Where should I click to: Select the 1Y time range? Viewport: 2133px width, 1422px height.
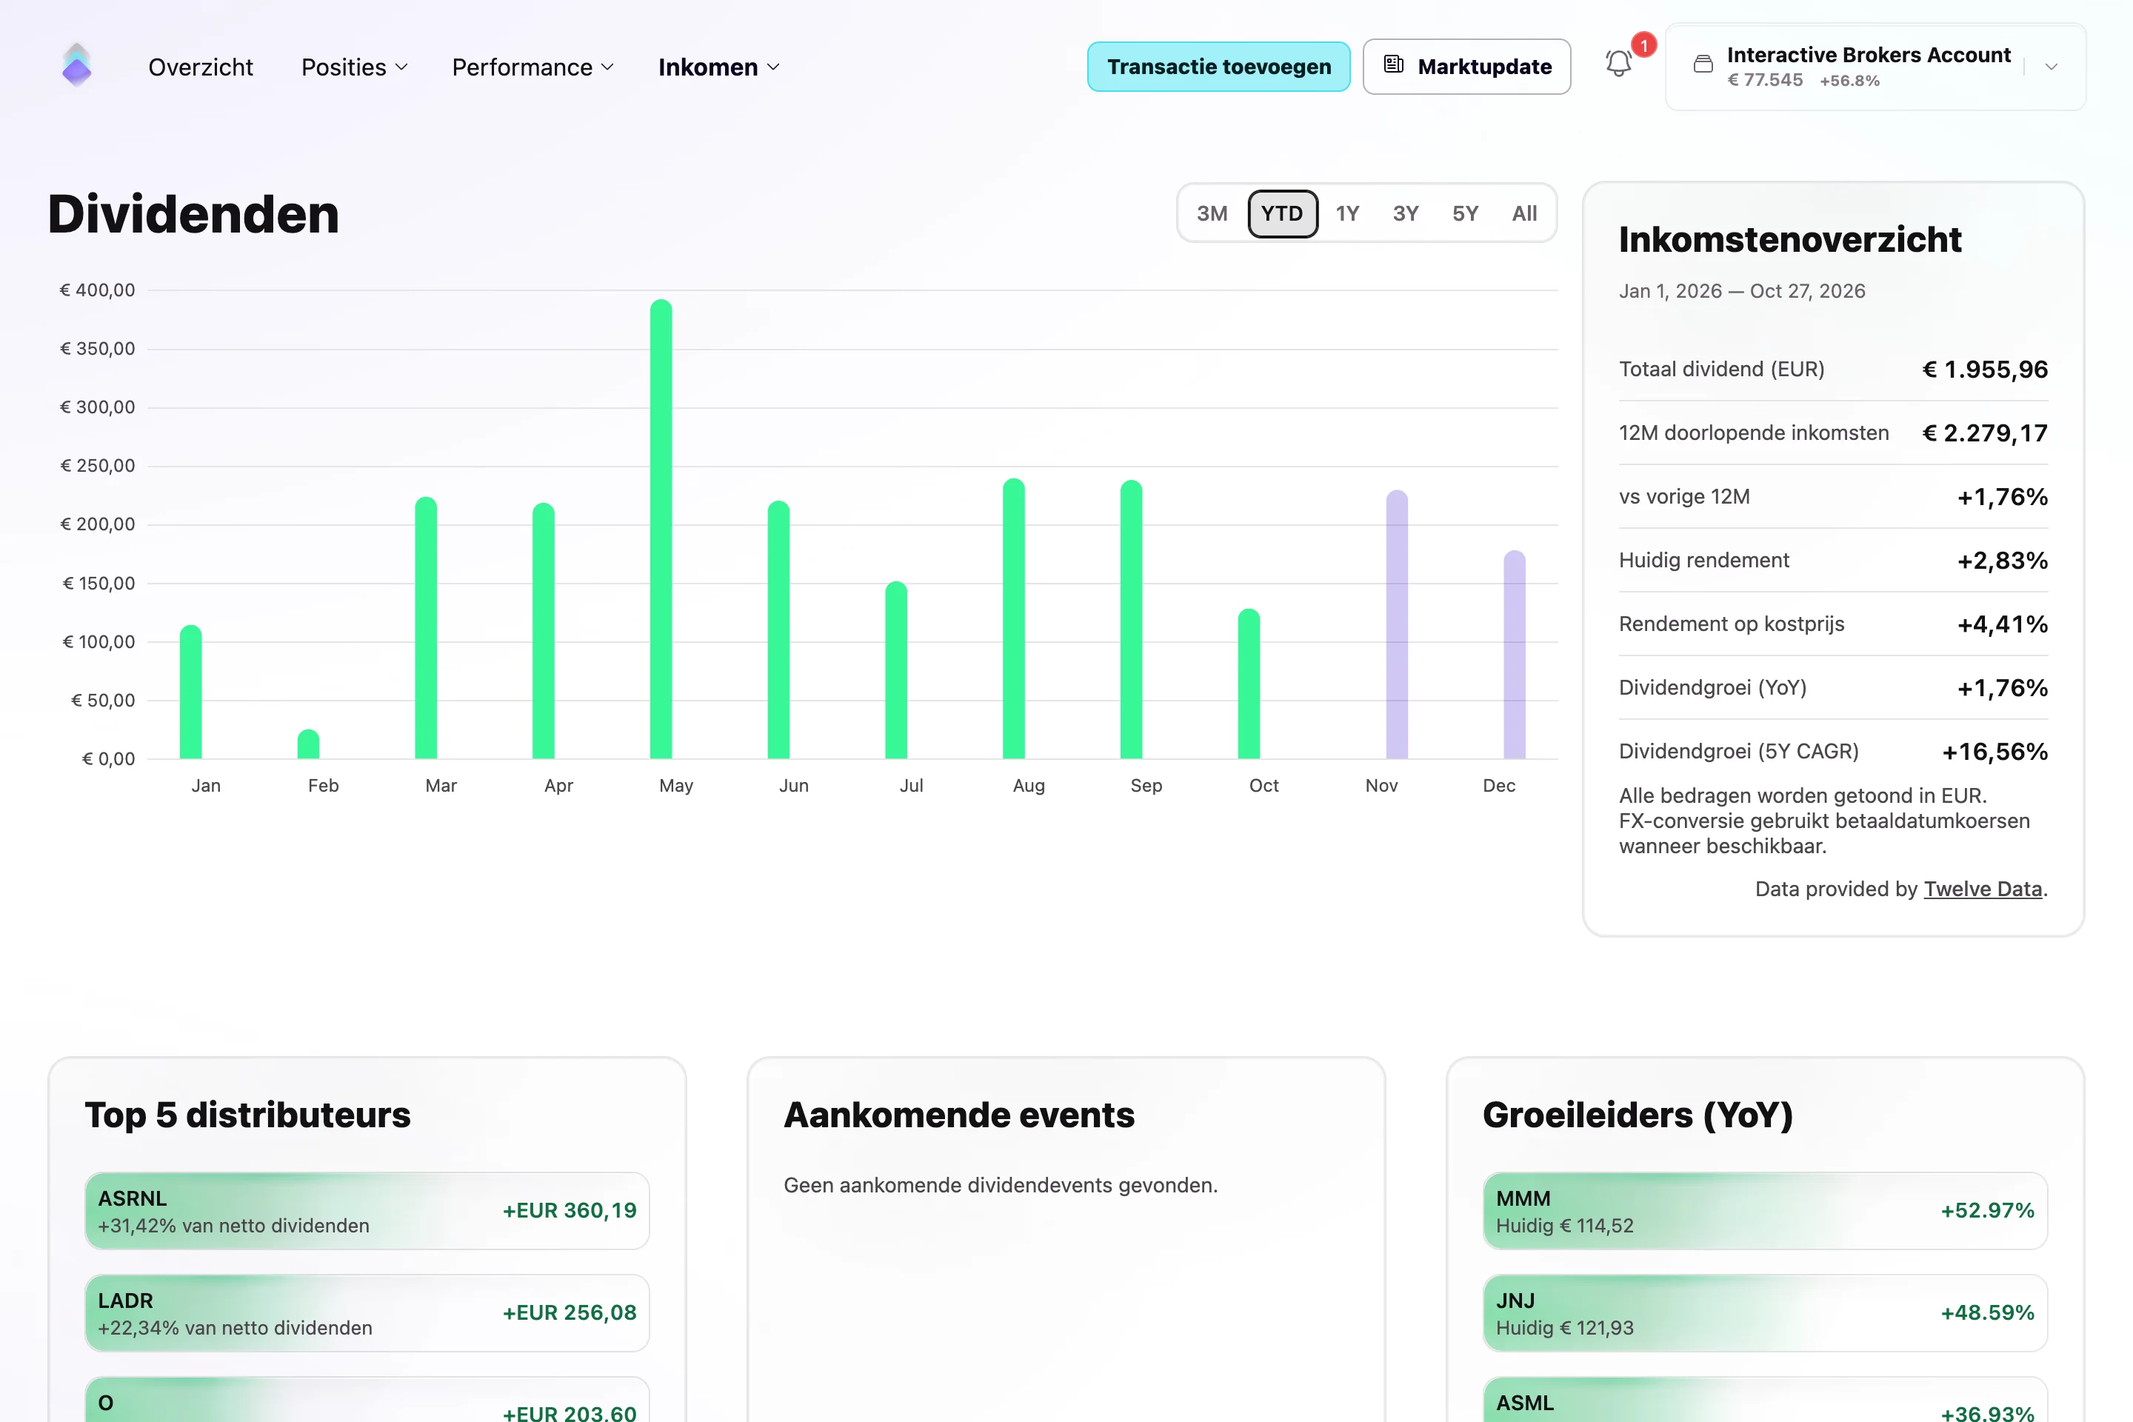click(x=1348, y=213)
